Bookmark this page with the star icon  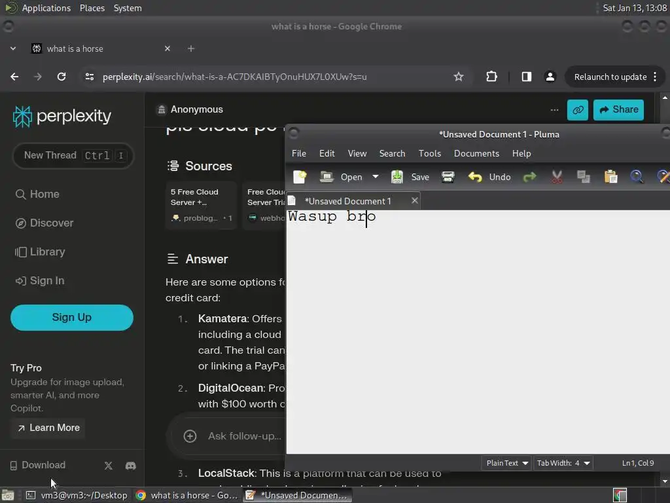(459, 77)
